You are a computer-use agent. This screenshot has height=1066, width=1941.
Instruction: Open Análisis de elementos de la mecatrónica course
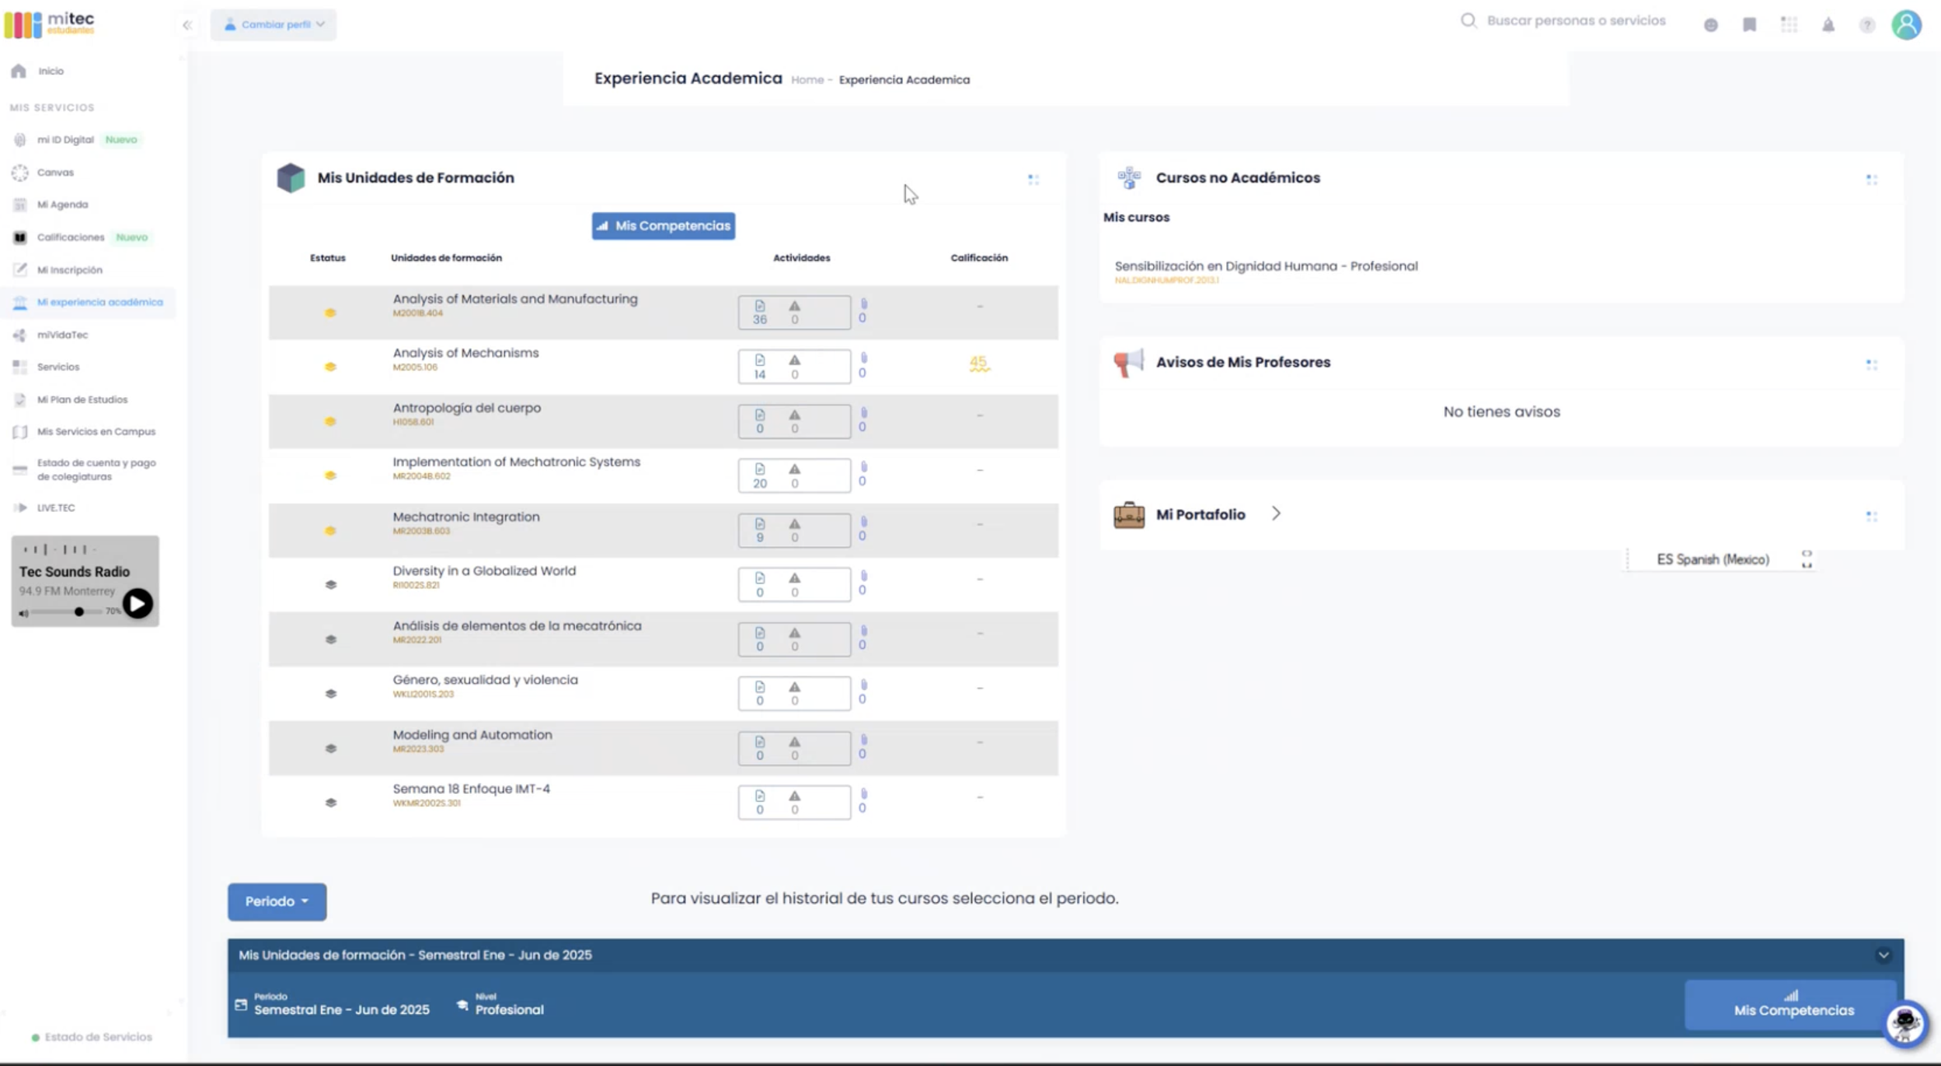pos(517,625)
